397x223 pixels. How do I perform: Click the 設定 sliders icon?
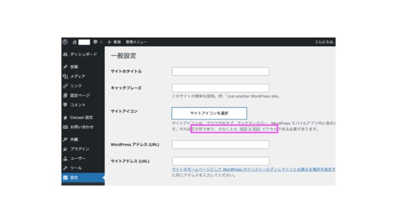point(65,177)
